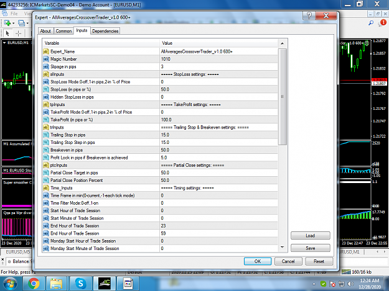Click the ptcInputs string icon
Viewport: 389px width, 291px height.
coord(46,165)
